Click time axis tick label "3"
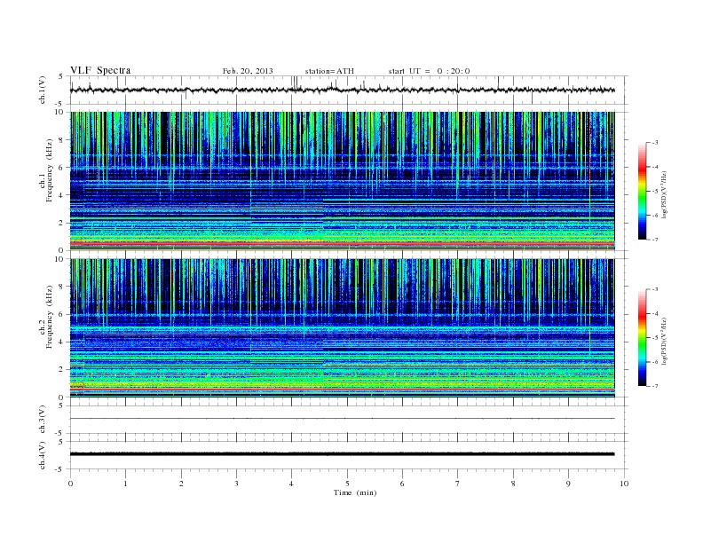 point(236,484)
